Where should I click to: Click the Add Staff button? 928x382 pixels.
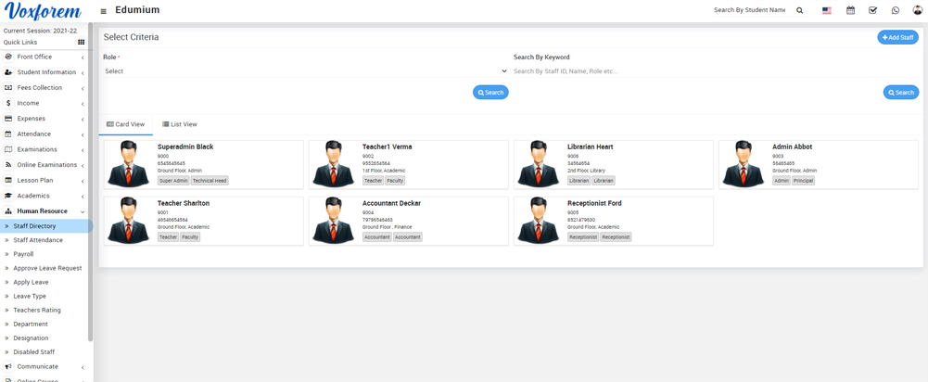[897, 37]
